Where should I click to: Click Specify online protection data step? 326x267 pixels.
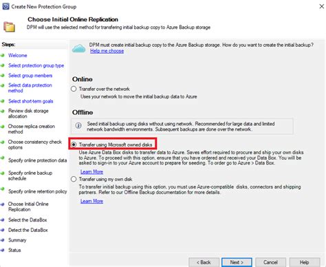pos(38,160)
